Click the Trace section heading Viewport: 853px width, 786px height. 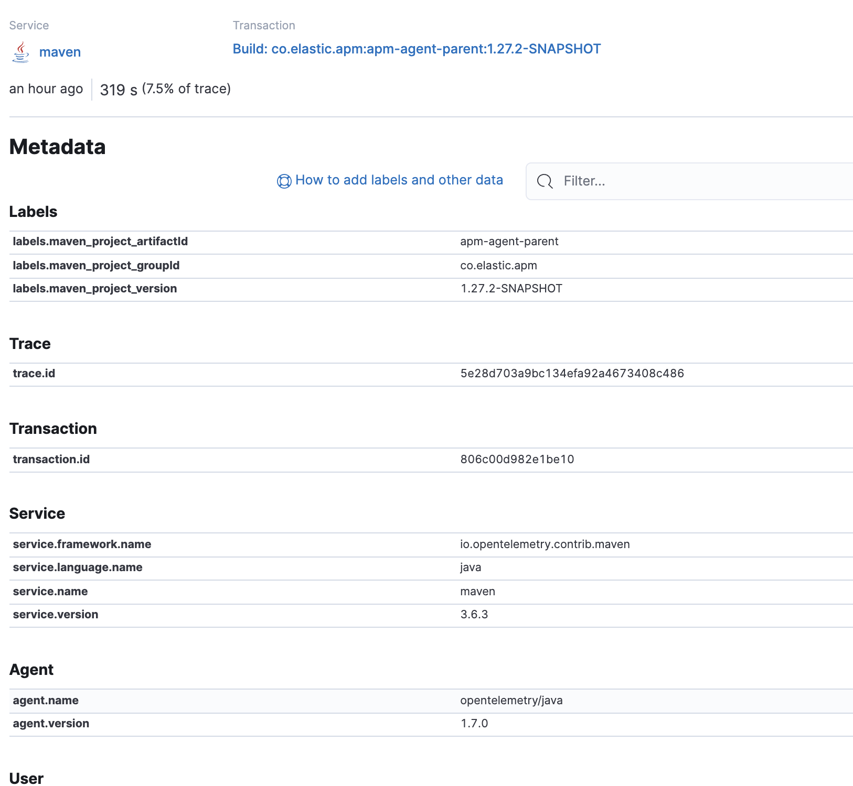(x=30, y=344)
